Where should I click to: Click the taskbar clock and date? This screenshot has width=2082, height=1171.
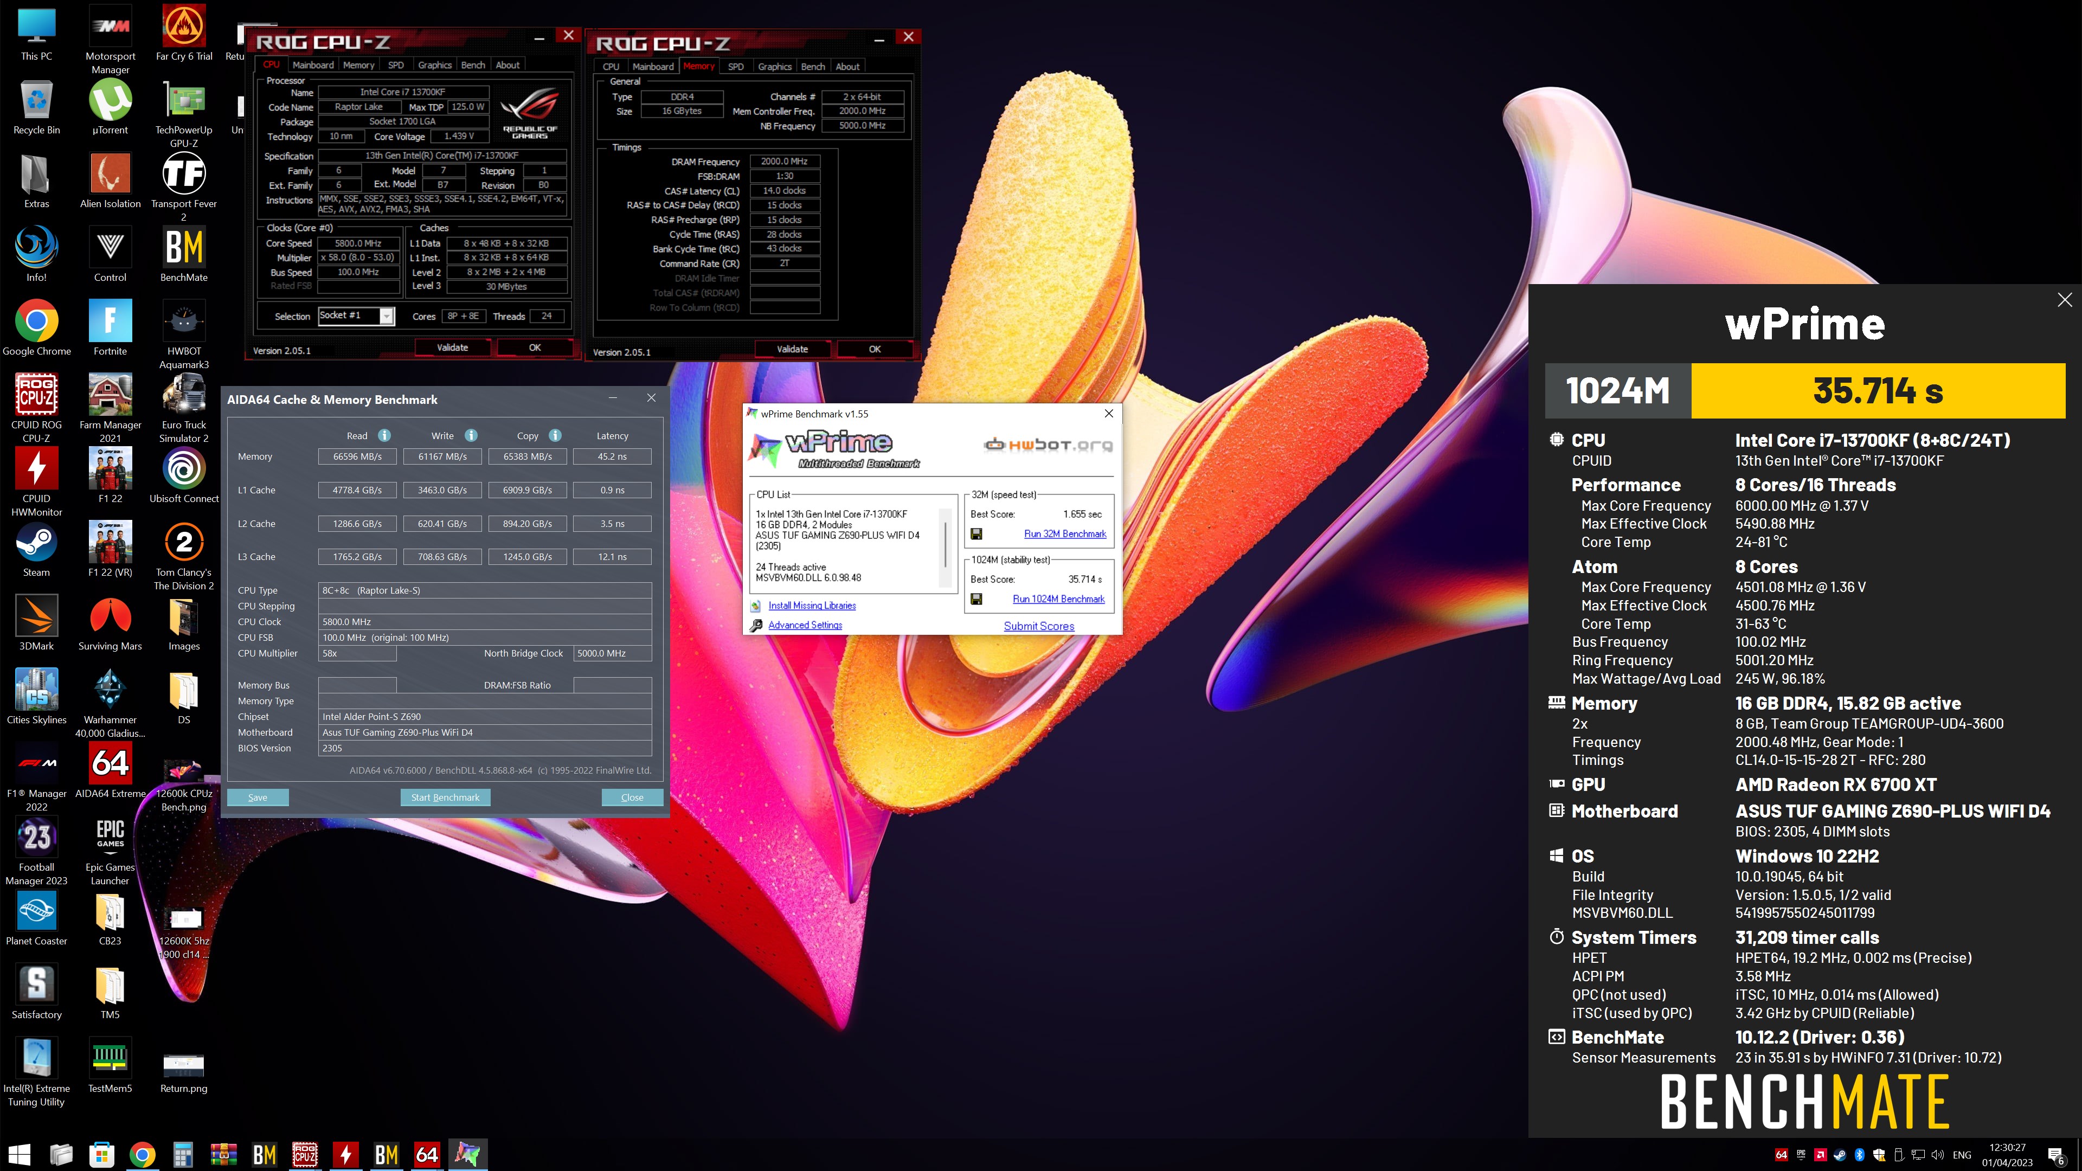pos(2007,1155)
